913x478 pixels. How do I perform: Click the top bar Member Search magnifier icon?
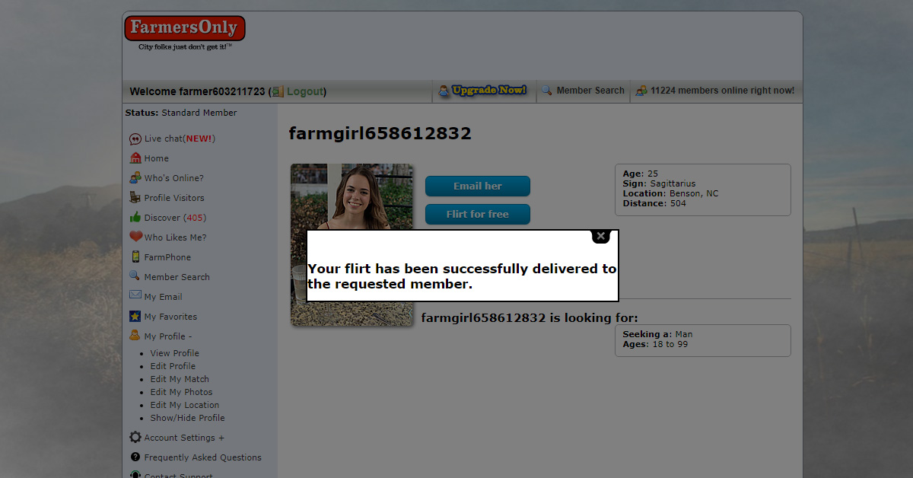pos(546,91)
